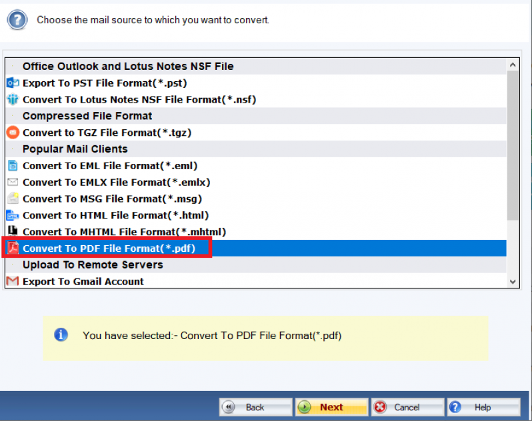The width and height of the screenshot is (532, 421).
Task: Click the Lotus Notes icon beside NSF format
Action: 13,100
